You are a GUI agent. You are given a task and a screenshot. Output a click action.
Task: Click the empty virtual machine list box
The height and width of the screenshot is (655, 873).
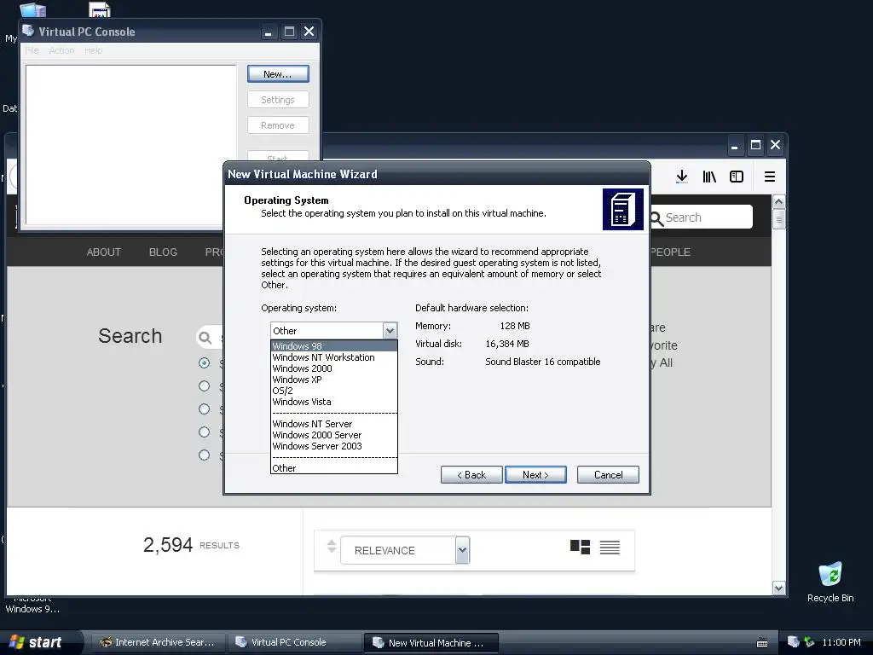[130, 145]
